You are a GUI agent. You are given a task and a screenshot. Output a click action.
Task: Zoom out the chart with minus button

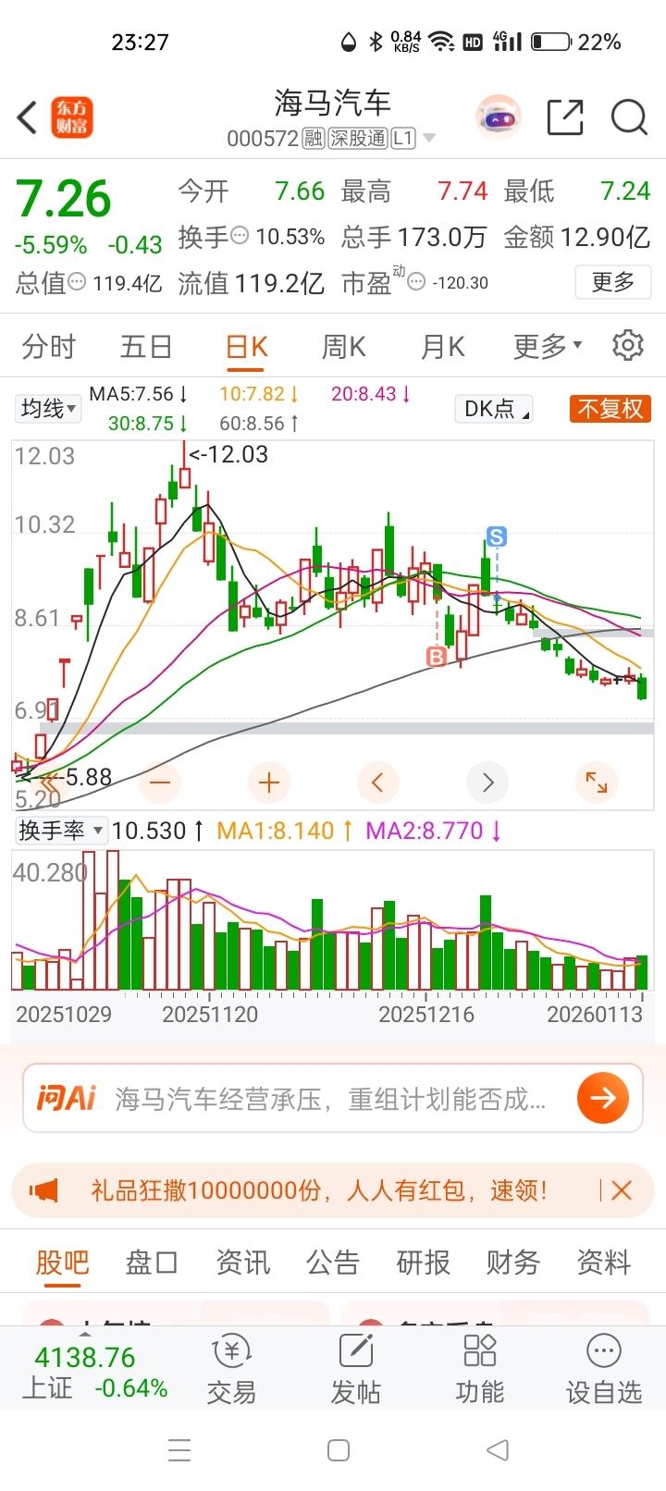pyautogui.click(x=160, y=782)
